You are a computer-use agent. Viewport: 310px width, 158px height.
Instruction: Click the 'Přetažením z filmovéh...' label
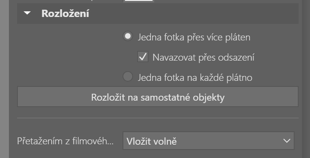point(65,141)
